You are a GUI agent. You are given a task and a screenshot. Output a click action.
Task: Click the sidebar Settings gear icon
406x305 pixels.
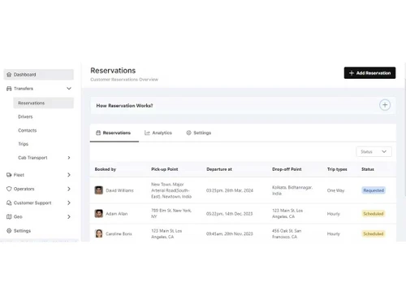9,231
